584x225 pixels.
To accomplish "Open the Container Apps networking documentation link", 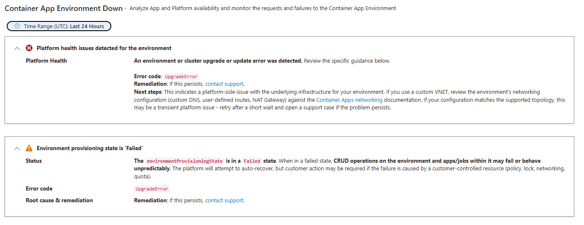I will [x=349, y=100].
